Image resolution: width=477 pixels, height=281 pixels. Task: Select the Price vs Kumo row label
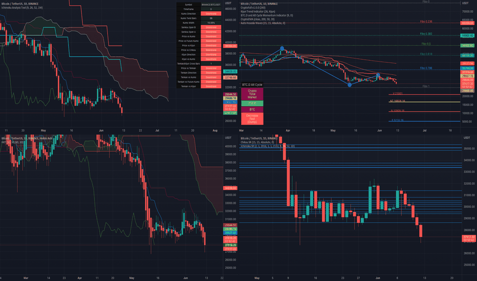point(189,36)
